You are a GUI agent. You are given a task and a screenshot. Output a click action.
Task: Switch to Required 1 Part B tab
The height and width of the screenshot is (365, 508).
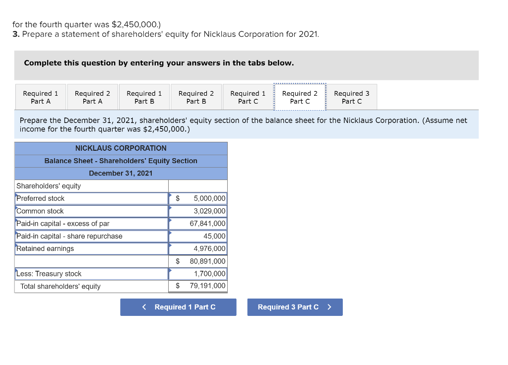(x=144, y=97)
